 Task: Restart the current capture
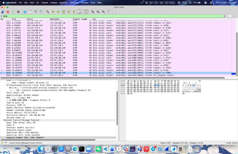pyautogui.click(x=13, y=12)
